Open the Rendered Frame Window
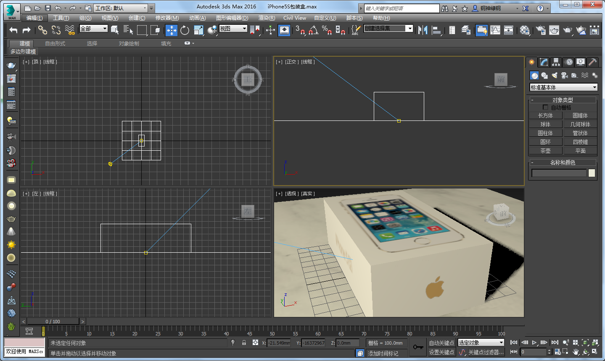 click(x=554, y=30)
